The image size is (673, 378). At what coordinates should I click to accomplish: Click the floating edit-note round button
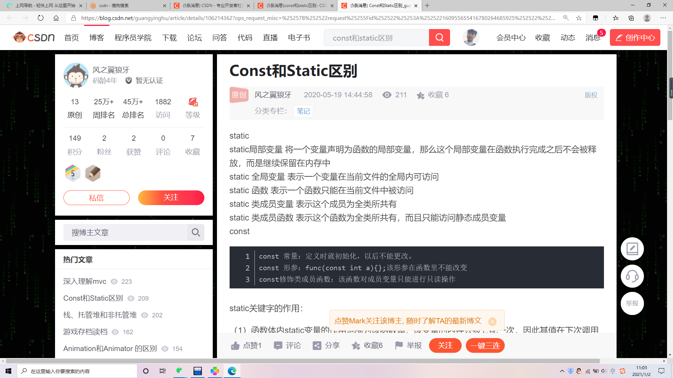[632, 249]
